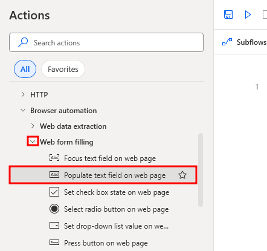Select the All filter tab
Viewport: 267px width, 251px height.
[x=25, y=69]
